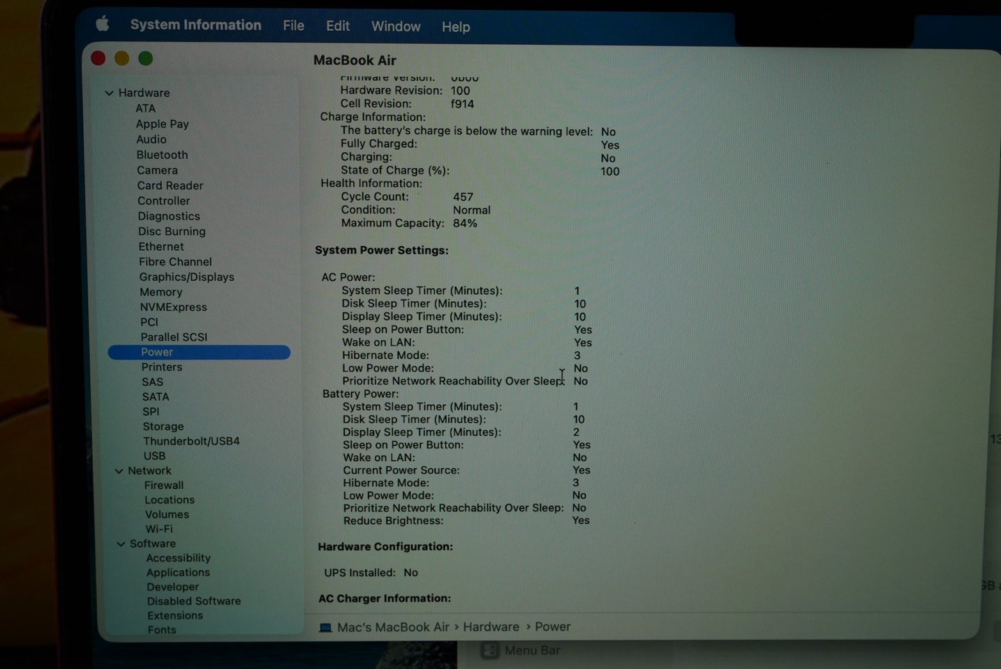Select Volumes under Network
This screenshot has height=669, width=1001.
167,514
